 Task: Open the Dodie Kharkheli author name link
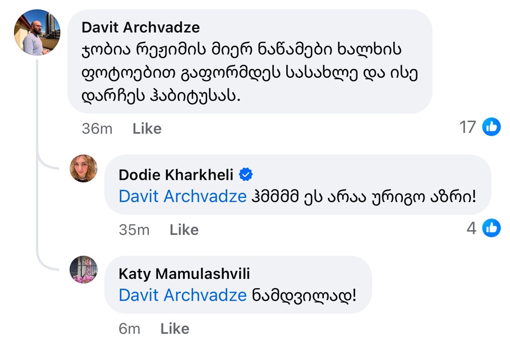click(x=176, y=175)
